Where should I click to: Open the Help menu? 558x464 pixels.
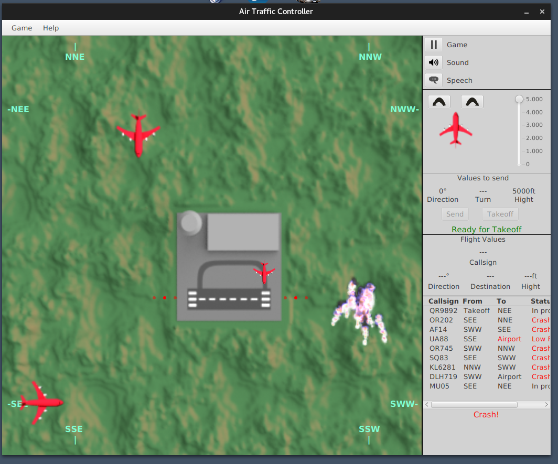tap(51, 28)
